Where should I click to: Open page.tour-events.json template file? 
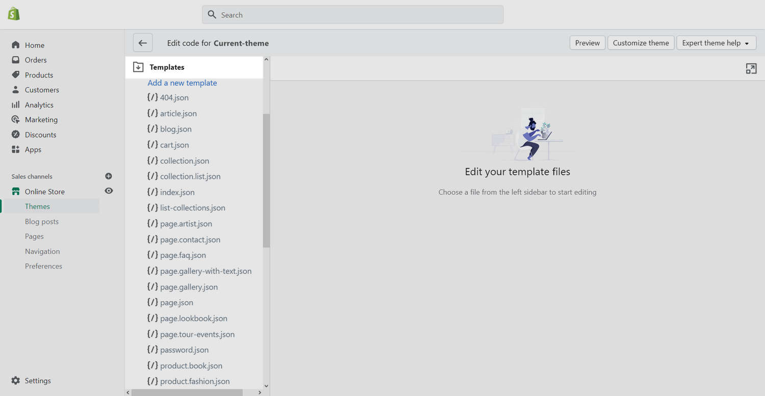[x=197, y=334]
